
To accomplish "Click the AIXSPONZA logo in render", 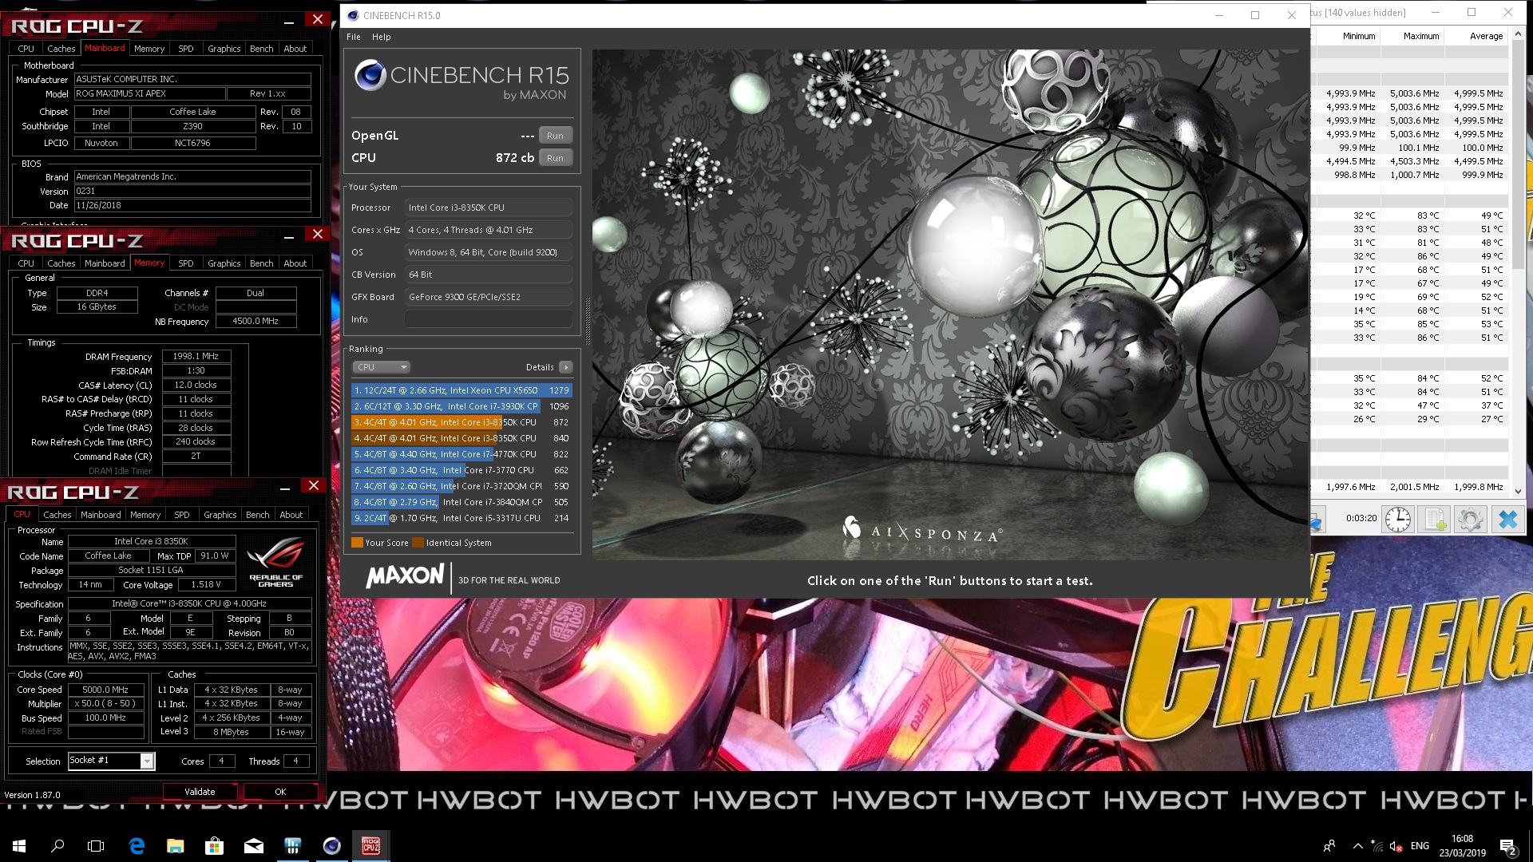I will [922, 532].
